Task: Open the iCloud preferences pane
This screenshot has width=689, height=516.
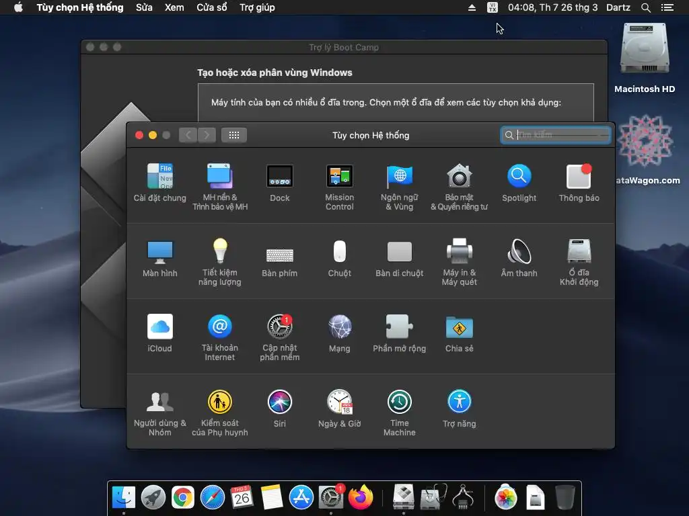Action: (160, 333)
